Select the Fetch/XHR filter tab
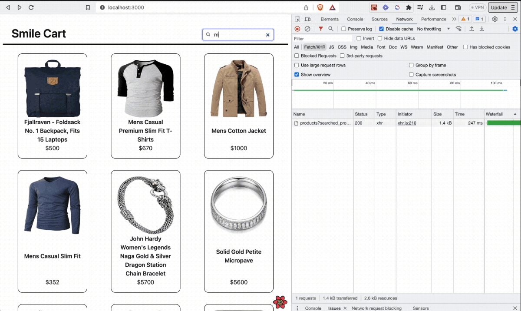Viewport: 521px width, 311px height. [x=314, y=47]
